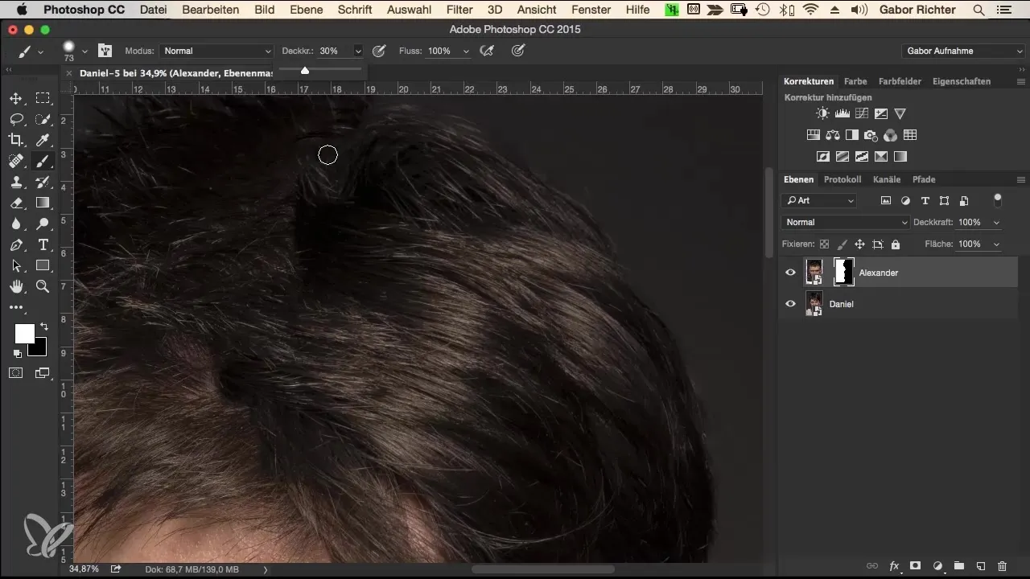Viewport: 1030px width, 579px height.
Task: Toggle Quick Mask mode
Action: 15,373
